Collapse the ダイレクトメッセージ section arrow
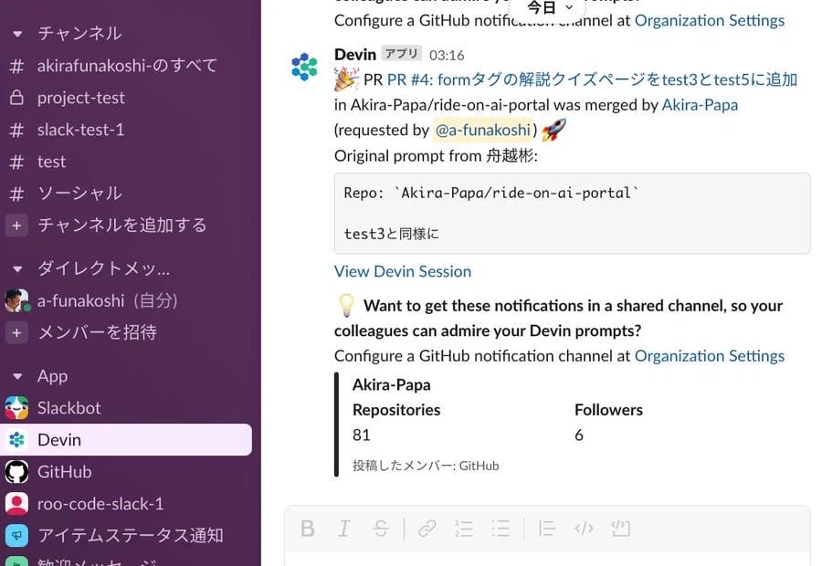 (17, 268)
